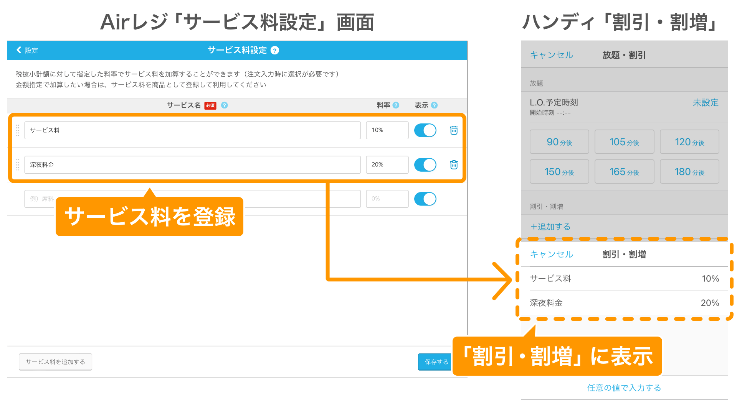737x414 pixels.
Task: Select 120分後 time option
Action: [x=689, y=142]
